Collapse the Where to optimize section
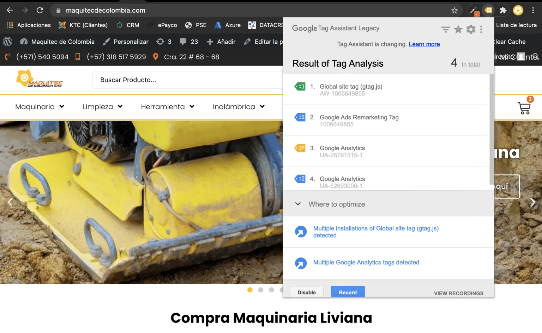Screen dimensions: 542x333 pyautogui.click(x=298, y=204)
